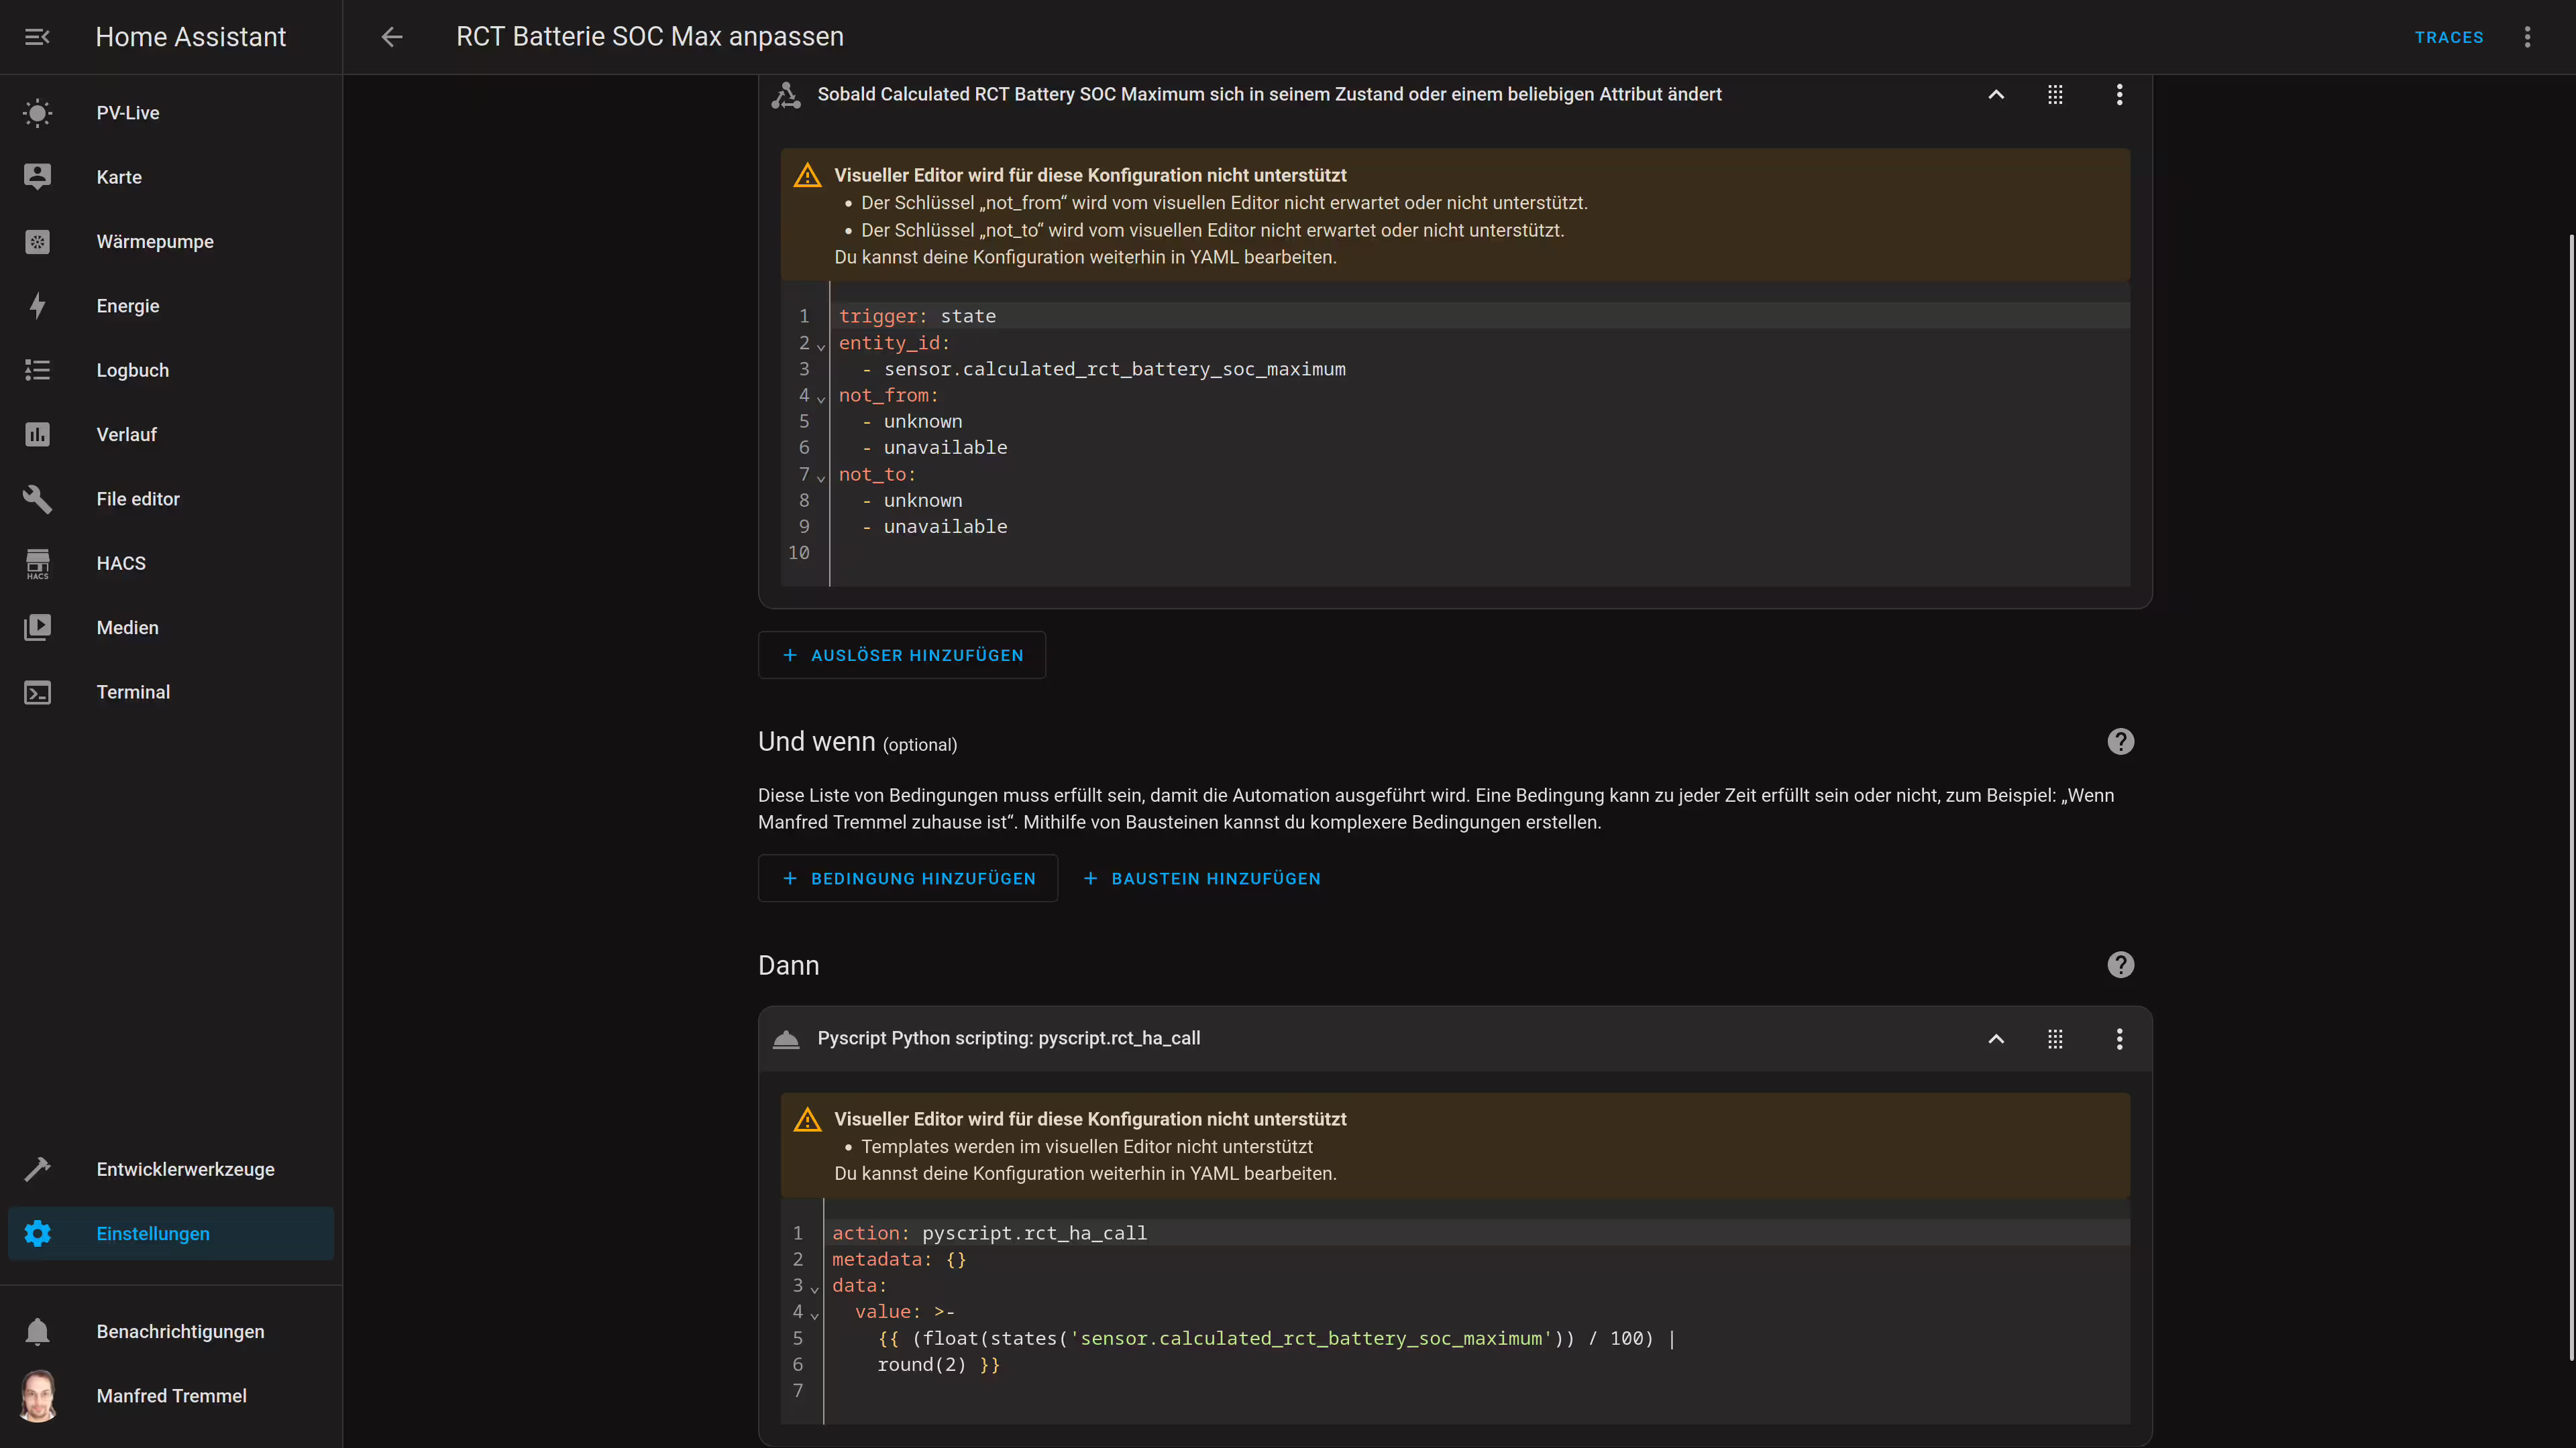Click the Energie lightning icon

[x=37, y=306]
